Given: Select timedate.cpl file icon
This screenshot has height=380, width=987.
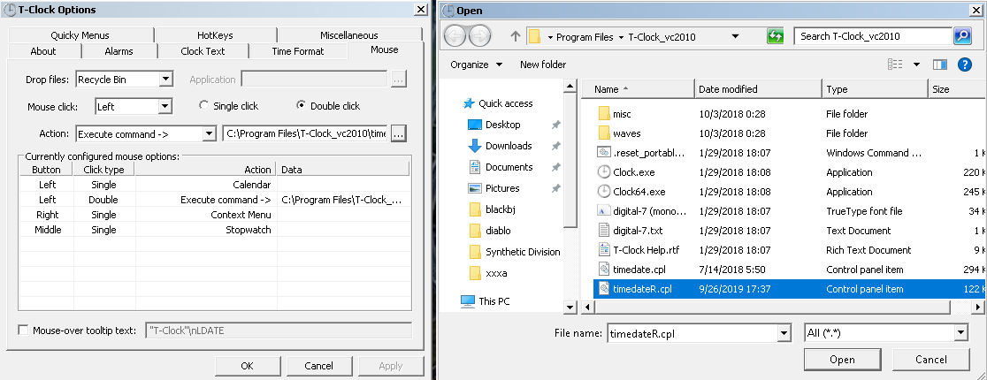Looking at the screenshot, I should click(x=604, y=270).
